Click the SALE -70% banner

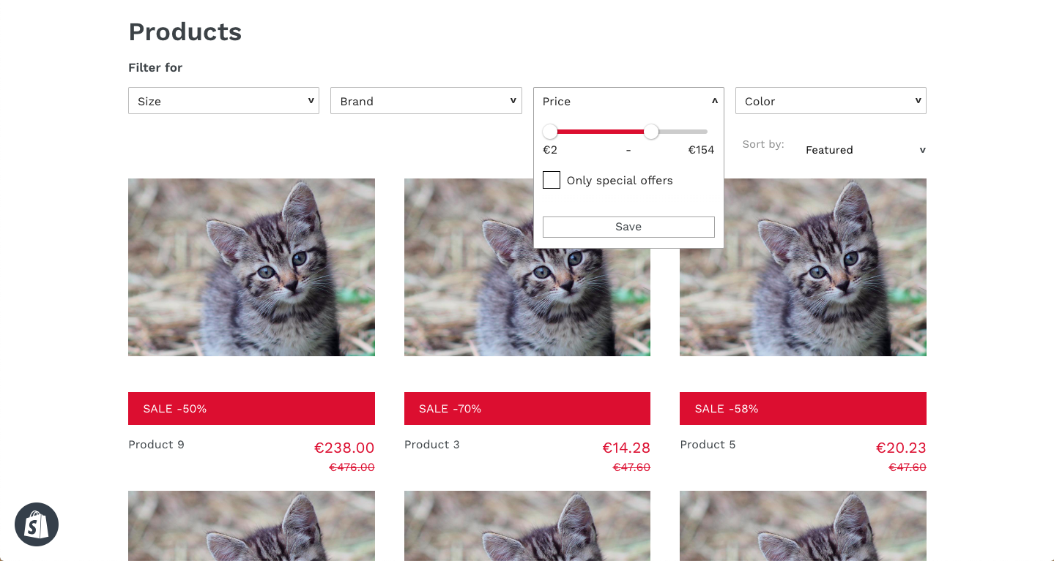click(527, 408)
